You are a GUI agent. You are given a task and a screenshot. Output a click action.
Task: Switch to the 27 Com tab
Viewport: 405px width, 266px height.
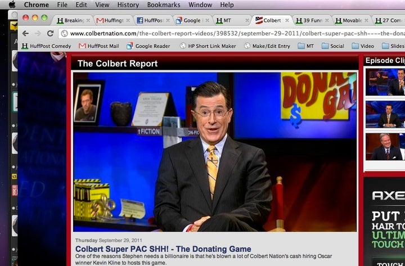point(388,20)
